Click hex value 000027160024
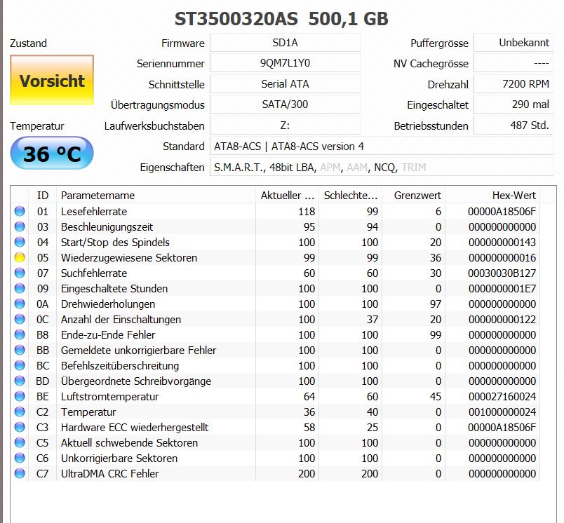 click(502, 397)
